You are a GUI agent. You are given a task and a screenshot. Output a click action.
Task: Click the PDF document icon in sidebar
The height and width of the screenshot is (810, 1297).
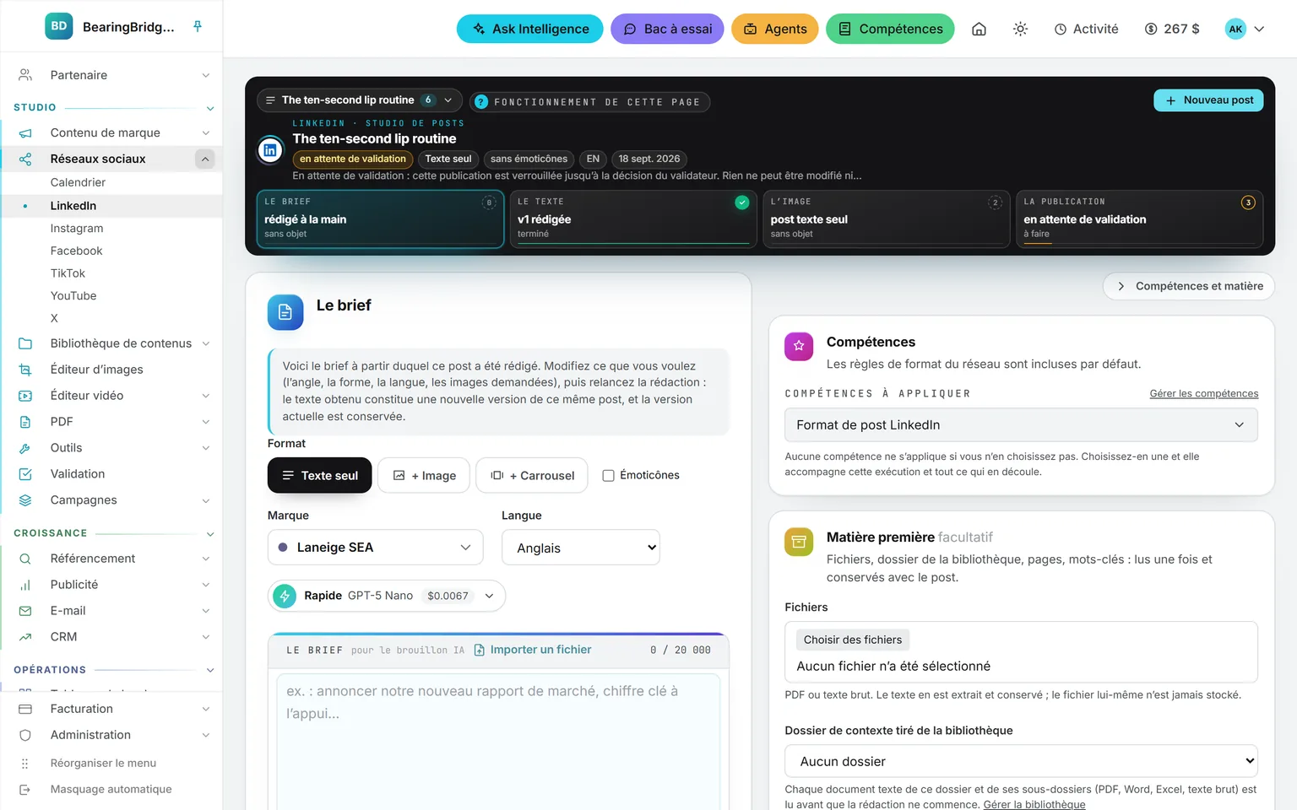click(x=25, y=422)
